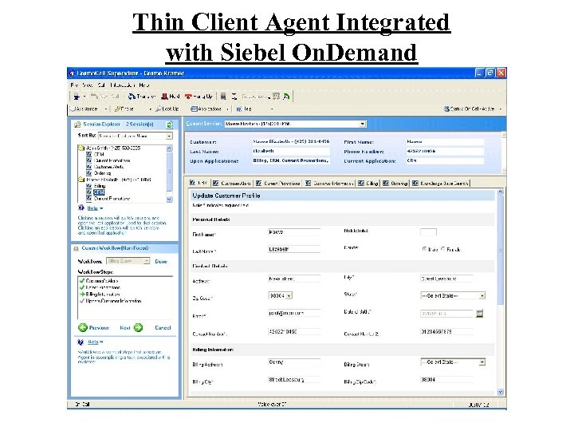Viewport: 574px width, 431px height.
Task: Click the help icon under Session Explorer list
Action: (81, 208)
